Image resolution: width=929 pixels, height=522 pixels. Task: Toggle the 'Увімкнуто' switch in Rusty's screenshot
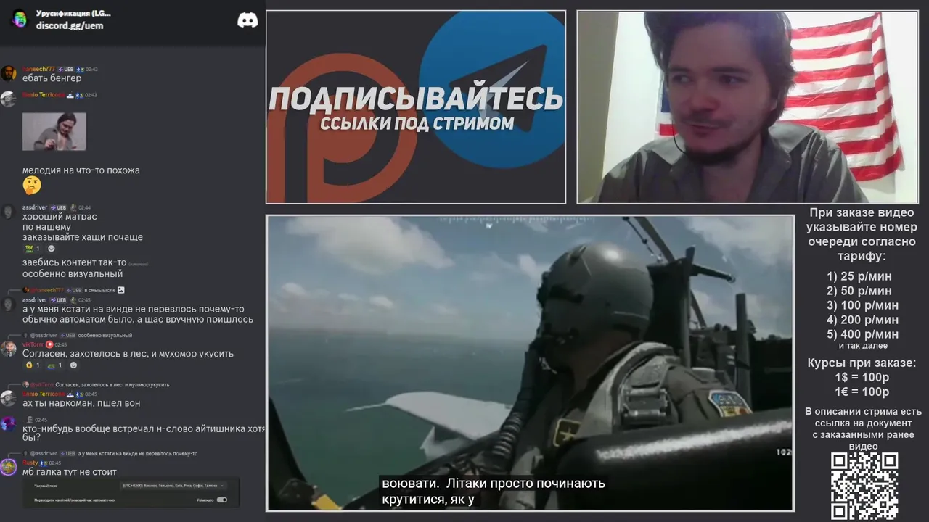tap(222, 500)
